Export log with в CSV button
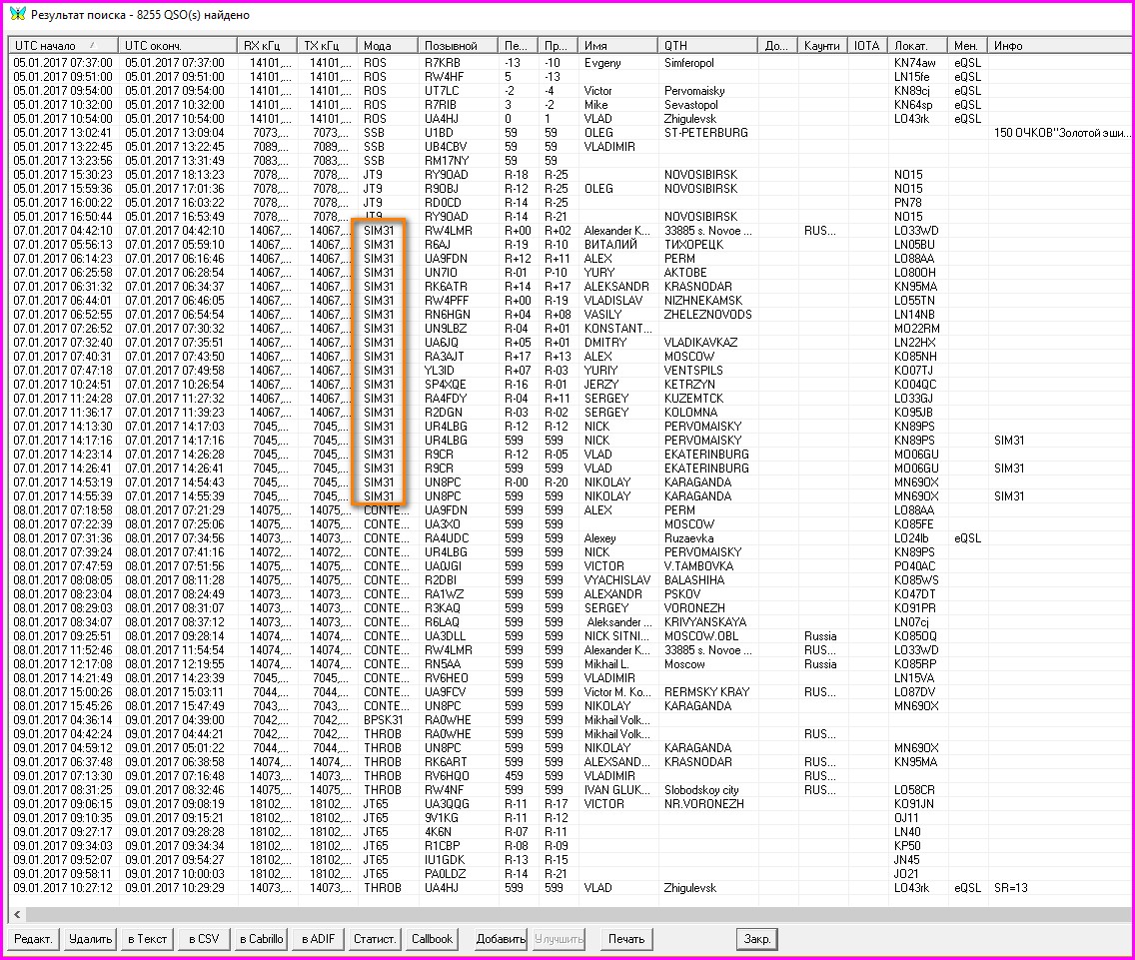The image size is (1135, 960). 204,939
